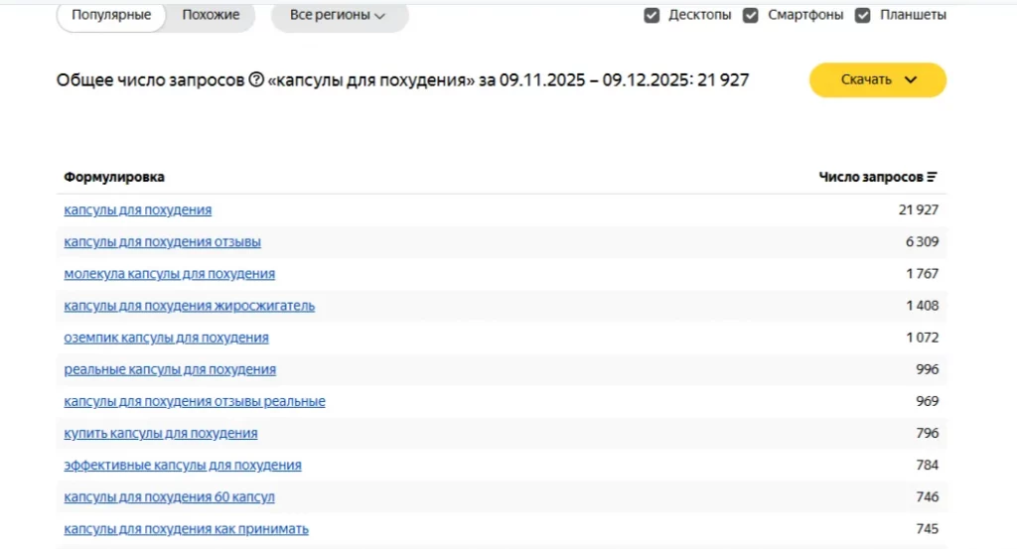Switch to the Популярные tab
1017x549 pixels.
pyautogui.click(x=111, y=15)
